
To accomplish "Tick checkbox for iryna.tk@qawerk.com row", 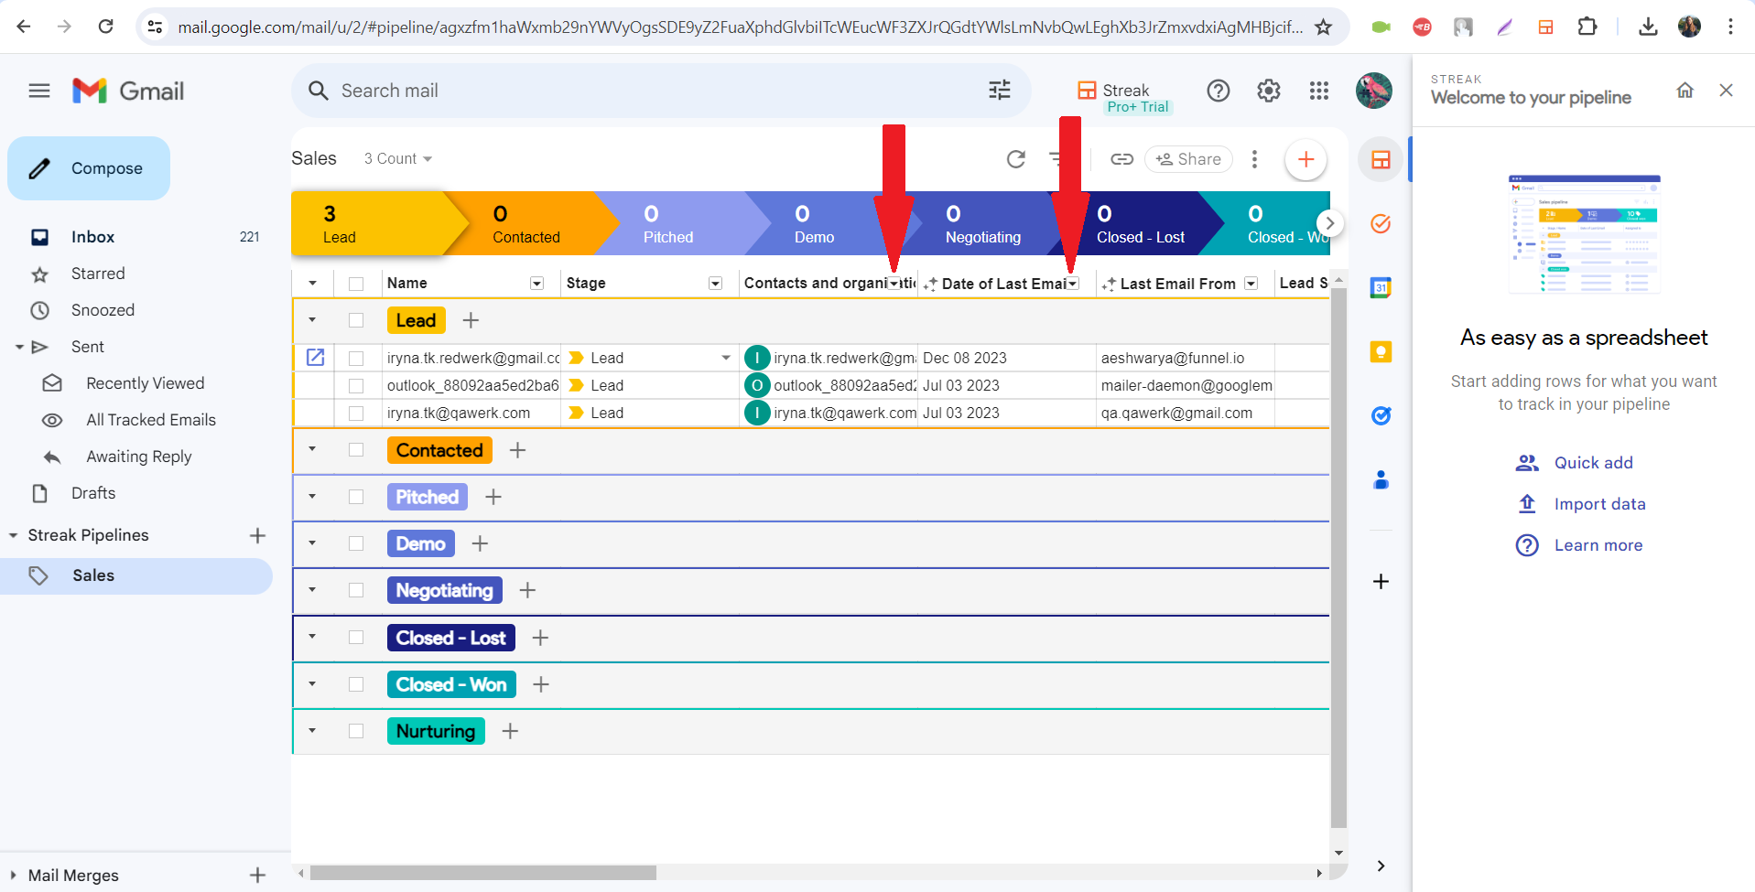I will [356, 414].
